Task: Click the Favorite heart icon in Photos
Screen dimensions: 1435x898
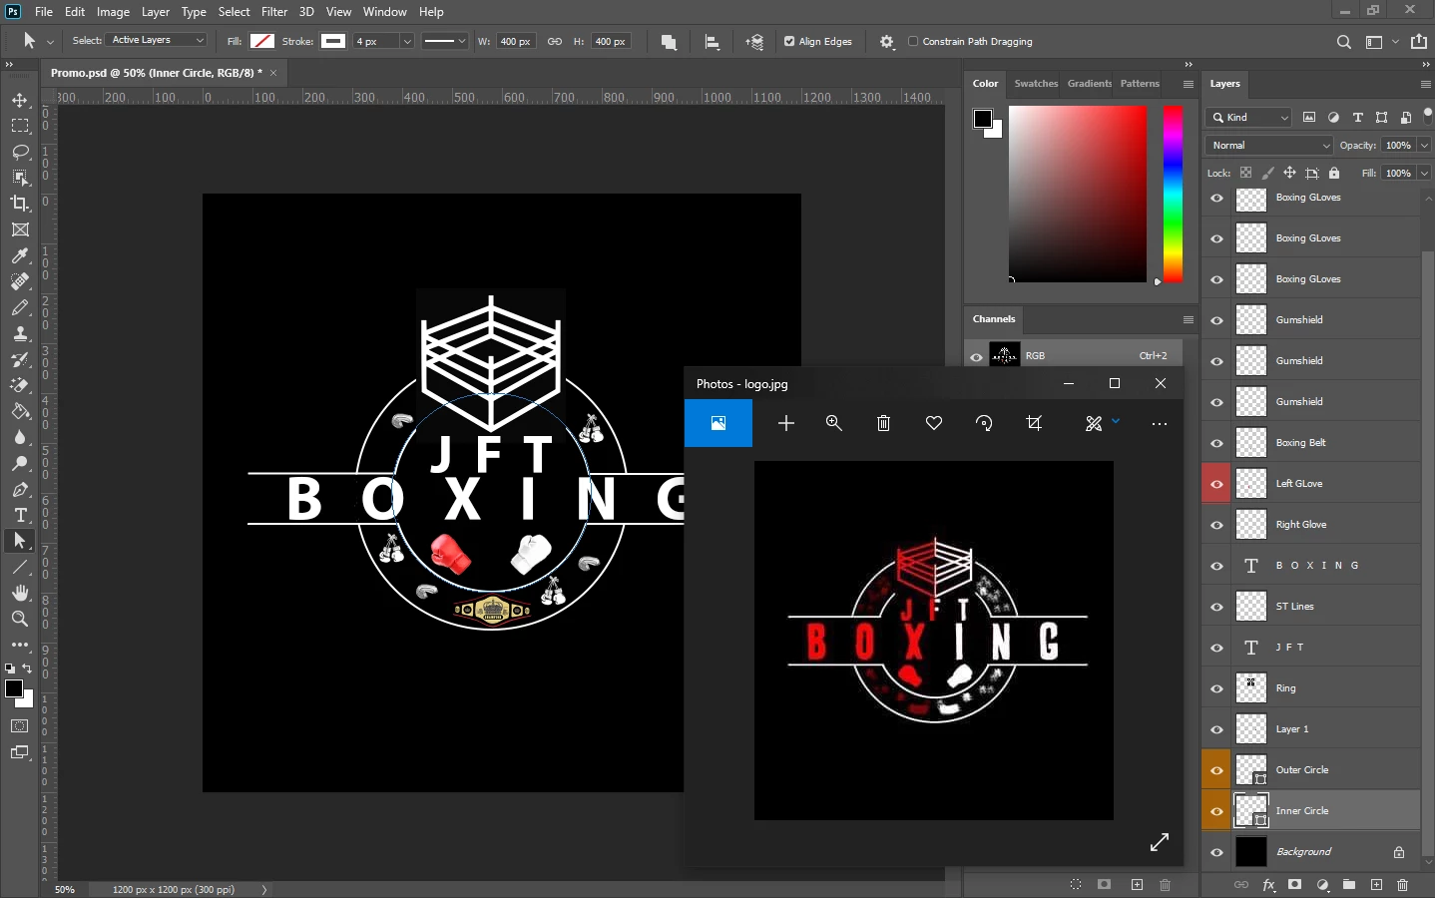Action: click(934, 423)
